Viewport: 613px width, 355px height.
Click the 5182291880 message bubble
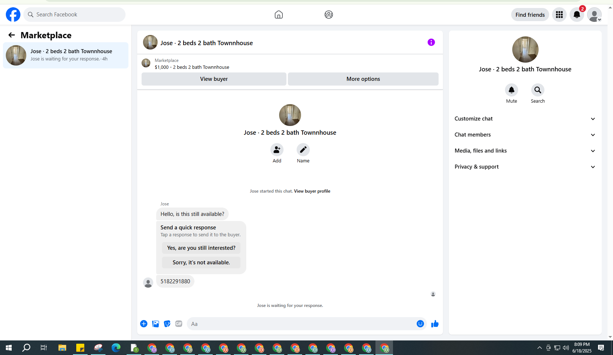pos(175,281)
